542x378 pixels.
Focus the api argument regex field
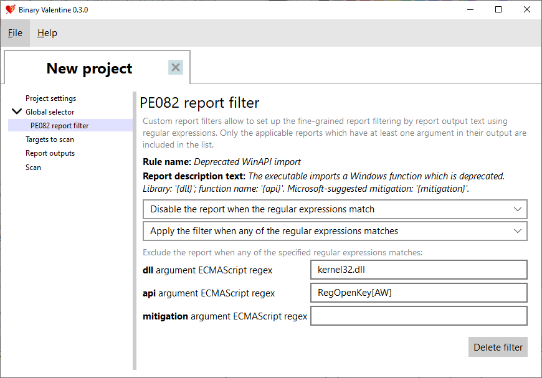419,293
